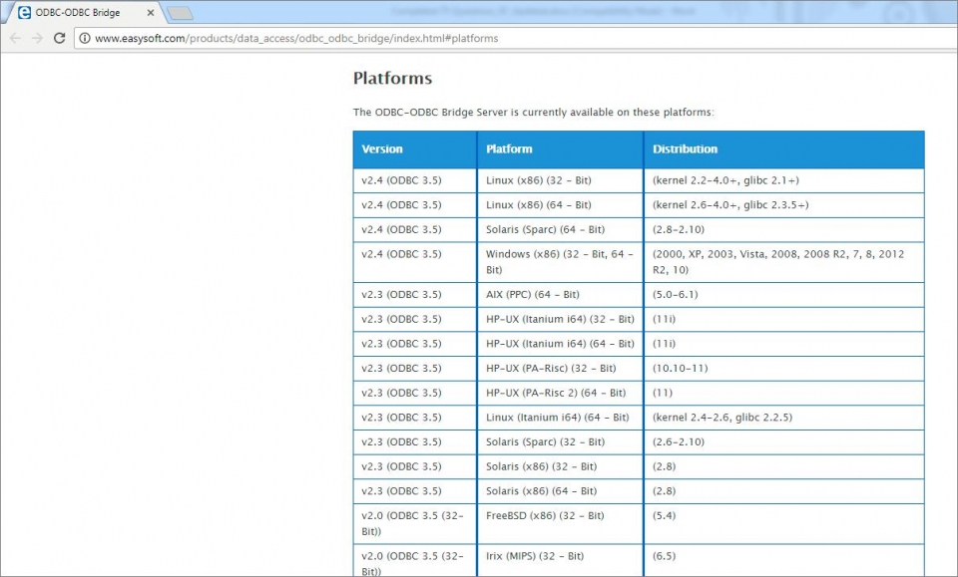Close the ODBC-ODBC Bridge tab
Screen dimensions: 958x577
point(149,13)
